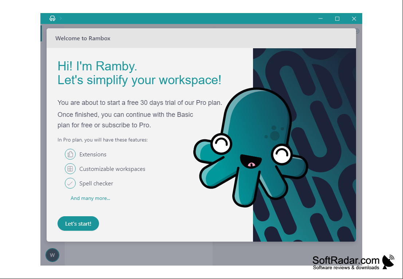403x279 pixels.
Task: Click the Rambox logo in title bar
Action: pyautogui.click(x=52, y=19)
